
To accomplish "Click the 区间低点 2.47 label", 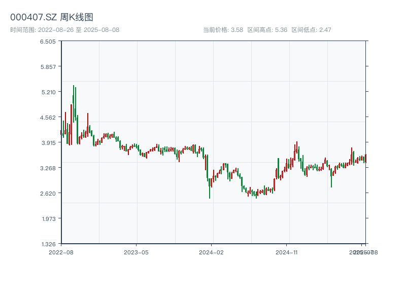I will point(311,30).
